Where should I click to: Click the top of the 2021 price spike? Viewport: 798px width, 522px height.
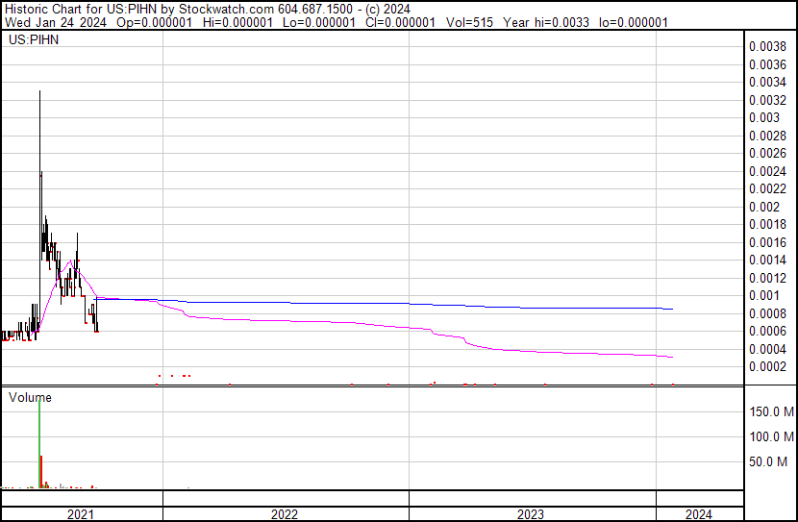pyautogui.click(x=39, y=91)
